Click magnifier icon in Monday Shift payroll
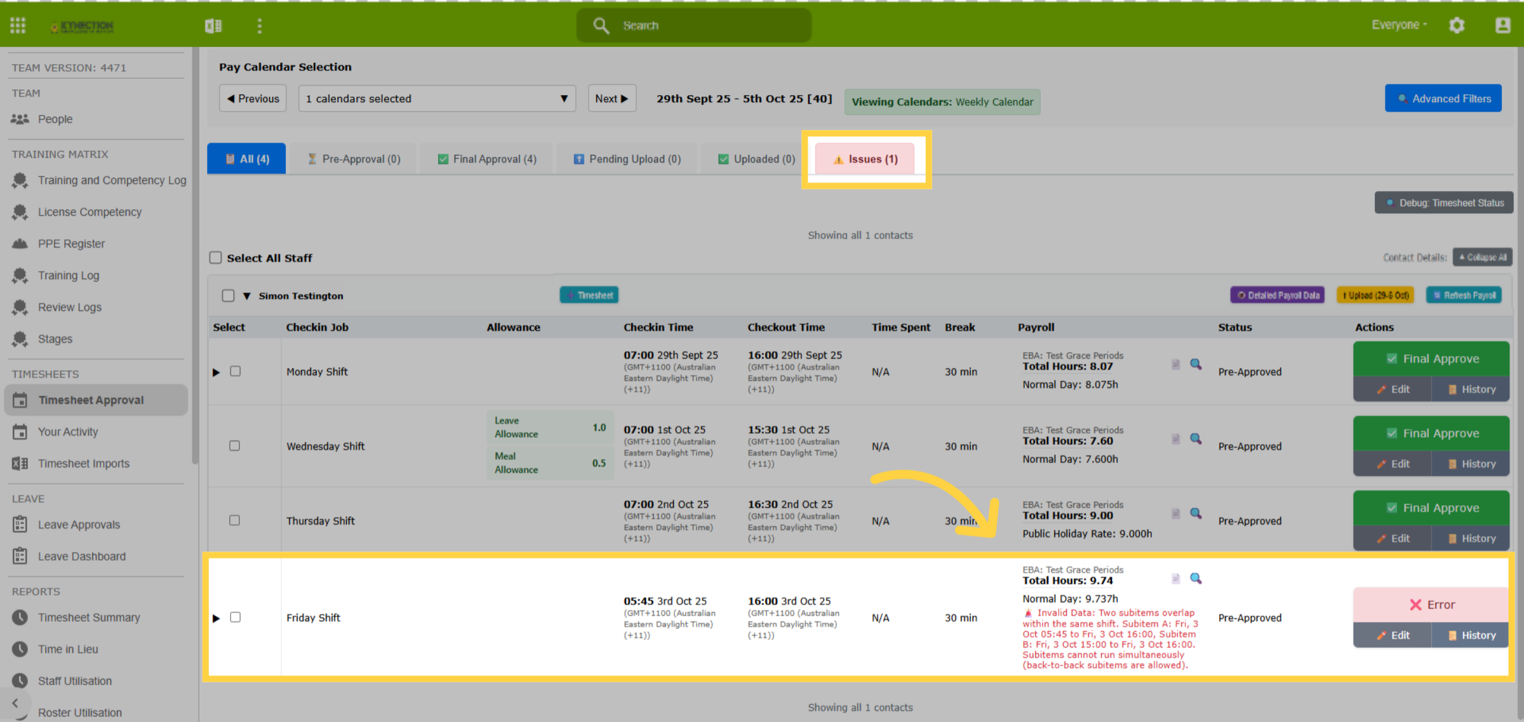This screenshot has width=1524, height=722. point(1196,364)
